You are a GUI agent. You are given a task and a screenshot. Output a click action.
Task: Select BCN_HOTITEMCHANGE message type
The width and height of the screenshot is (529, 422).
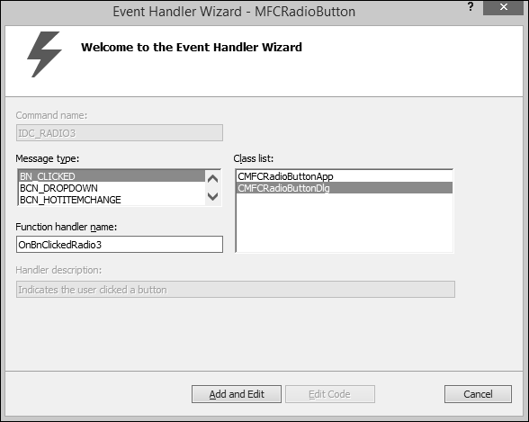tap(112, 200)
